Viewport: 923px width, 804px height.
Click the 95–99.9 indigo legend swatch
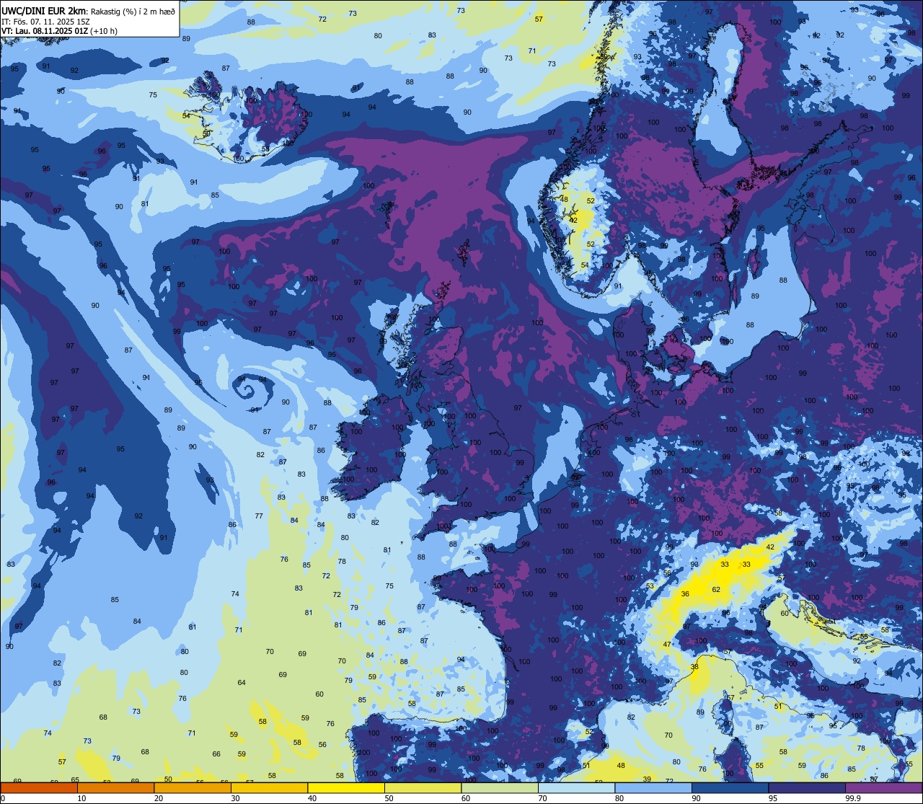(x=807, y=787)
